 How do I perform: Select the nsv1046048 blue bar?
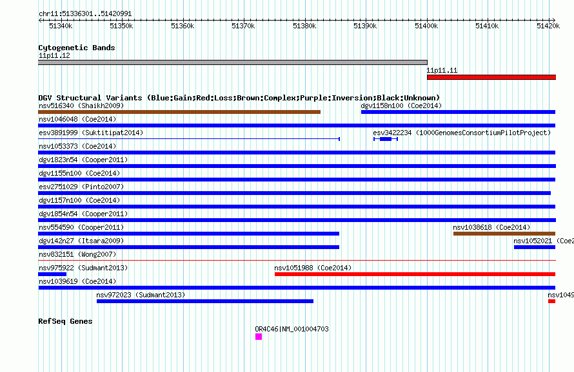pyautogui.click(x=297, y=126)
